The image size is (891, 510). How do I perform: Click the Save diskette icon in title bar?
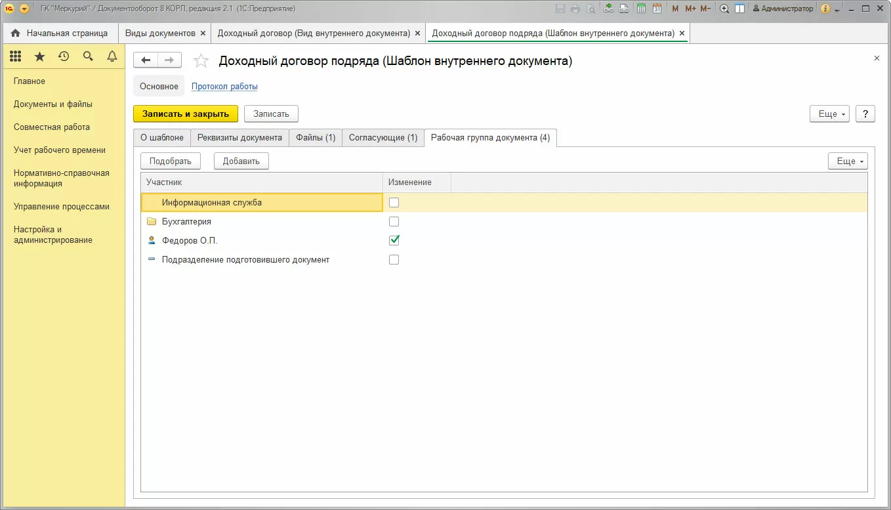560,9
